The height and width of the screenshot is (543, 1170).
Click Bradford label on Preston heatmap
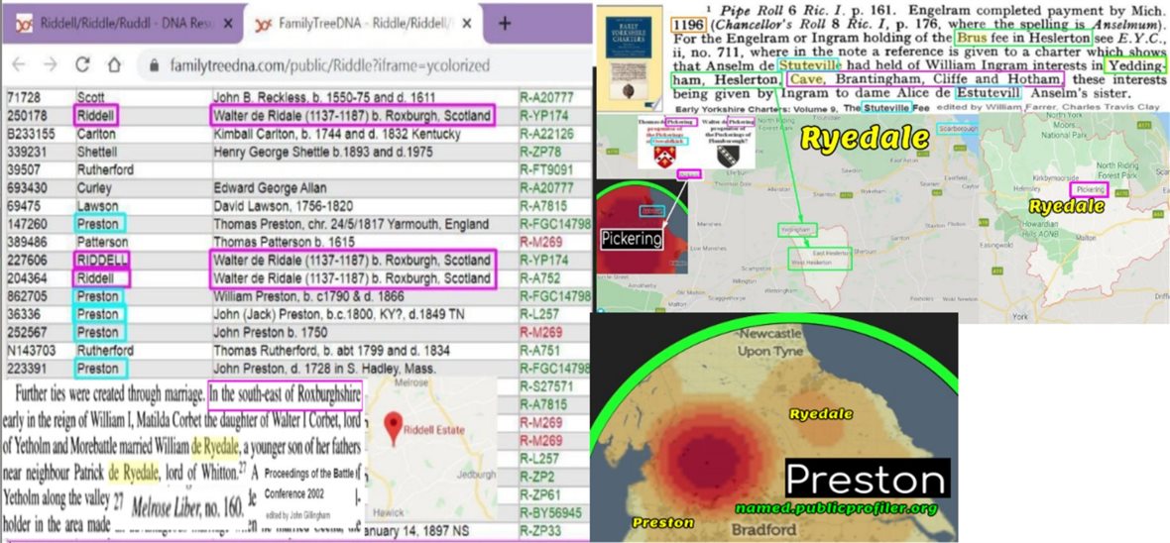click(x=763, y=530)
